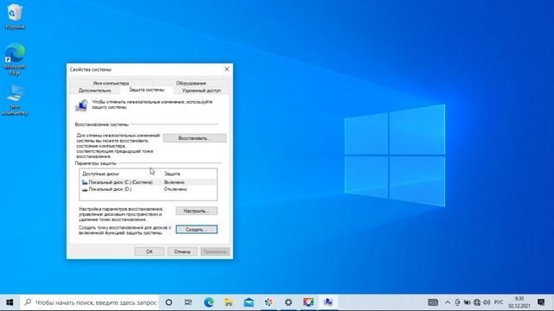Image resolution: width=554 pixels, height=311 pixels.
Task: Click the search magnifier icon in taskbar
Action: [28, 302]
